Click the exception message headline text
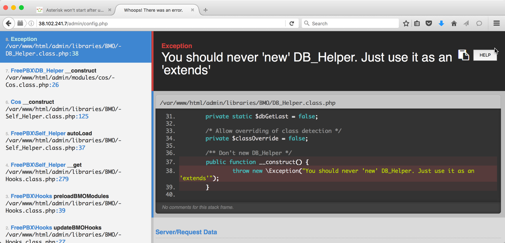This screenshot has width=505, height=243. tap(307, 63)
